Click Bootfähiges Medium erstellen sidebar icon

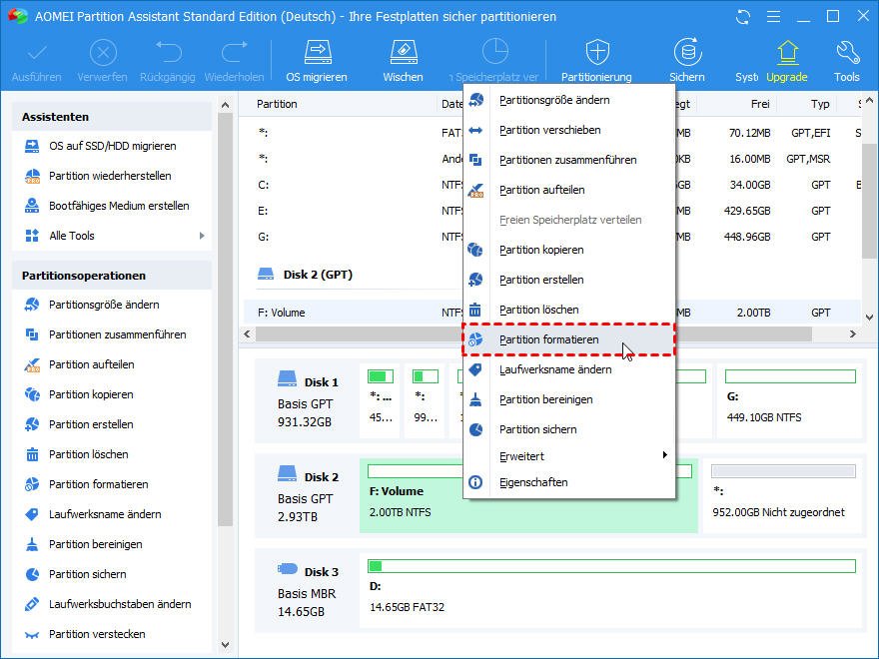pos(32,206)
